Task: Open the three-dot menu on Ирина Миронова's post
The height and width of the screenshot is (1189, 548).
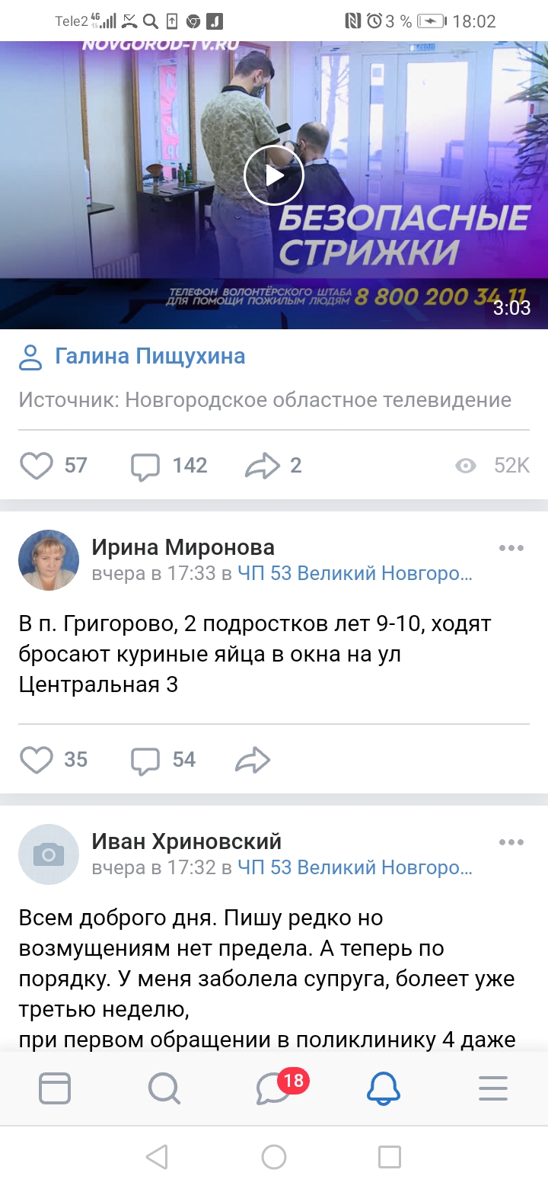Action: pos(511,548)
